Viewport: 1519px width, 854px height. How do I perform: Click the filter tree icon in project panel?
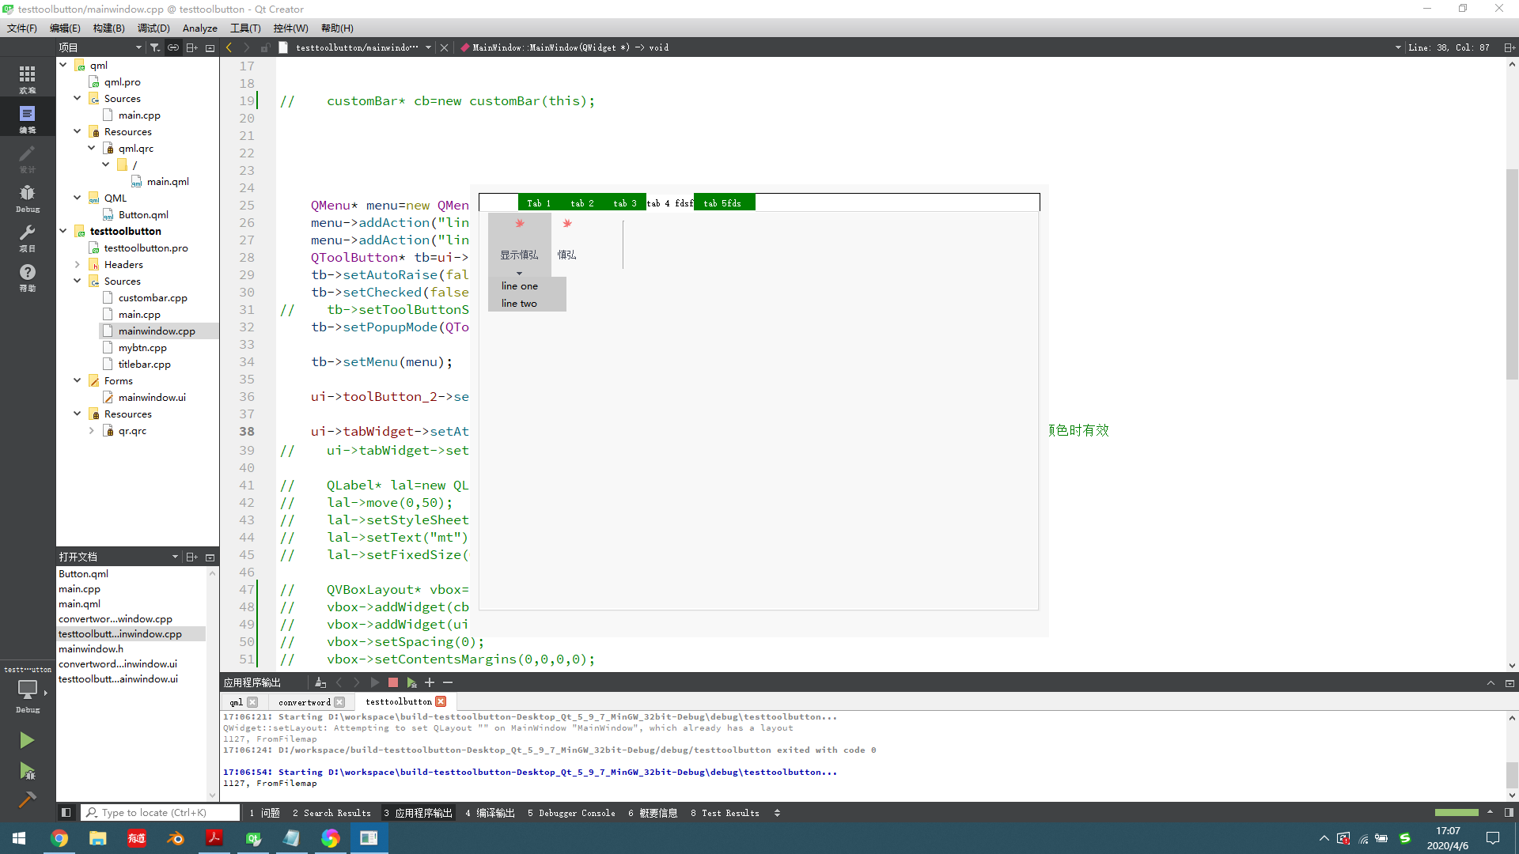[x=155, y=47]
